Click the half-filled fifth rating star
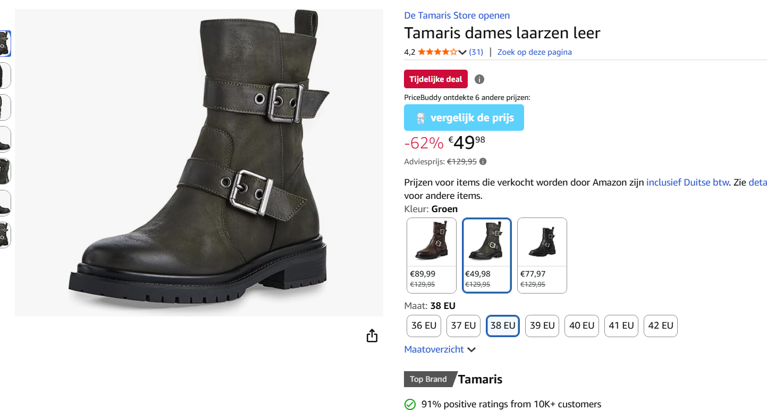This screenshot has width=767, height=410. [x=454, y=52]
